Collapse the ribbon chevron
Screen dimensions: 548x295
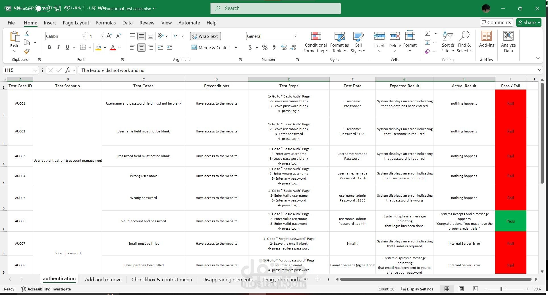point(537,58)
